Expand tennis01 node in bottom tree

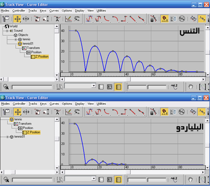[7, 137]
